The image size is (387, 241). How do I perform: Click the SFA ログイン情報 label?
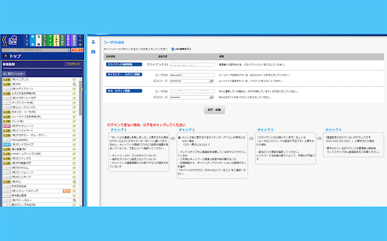124,91
